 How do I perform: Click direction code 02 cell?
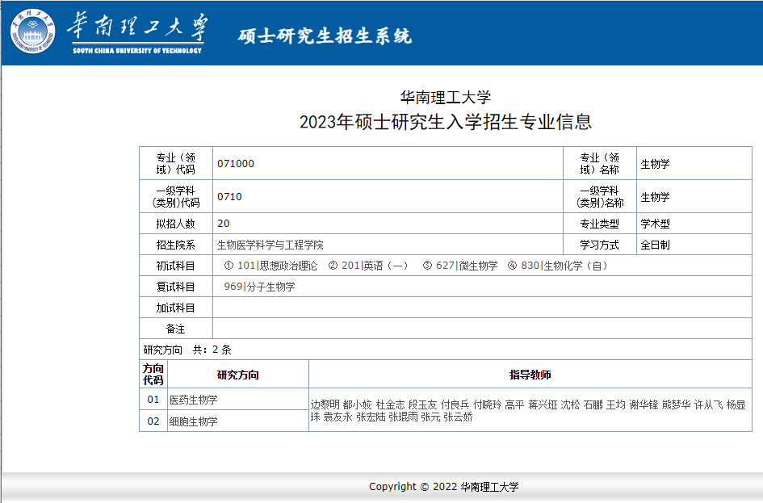point(153,421)
